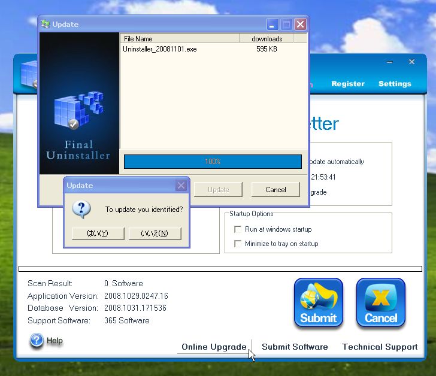
Task: Enable Run at windows startup
Action: click(x=238, y=229)
